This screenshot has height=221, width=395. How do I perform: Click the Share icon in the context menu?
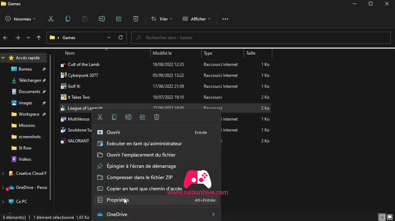[x=143, y=117]
